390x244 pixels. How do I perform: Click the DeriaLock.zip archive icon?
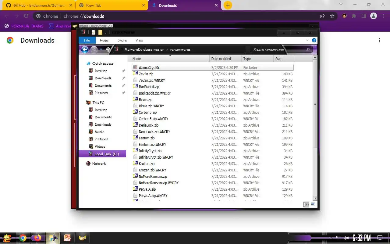(136, 125)
